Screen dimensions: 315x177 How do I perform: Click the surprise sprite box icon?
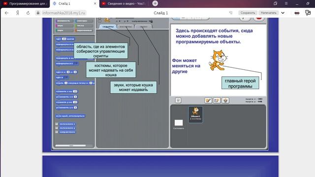pyautogui.click(x=225, y=100)
